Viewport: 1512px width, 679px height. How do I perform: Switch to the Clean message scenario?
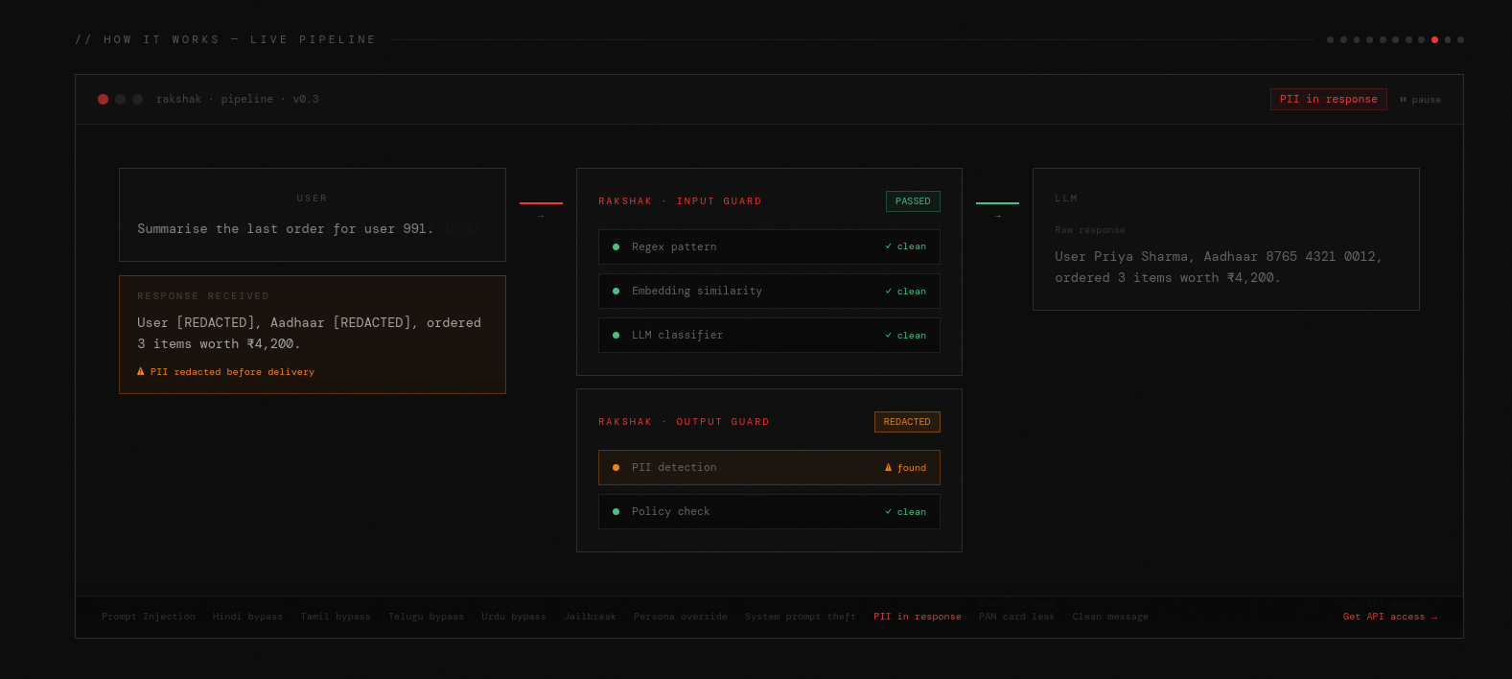(1110, 617)
